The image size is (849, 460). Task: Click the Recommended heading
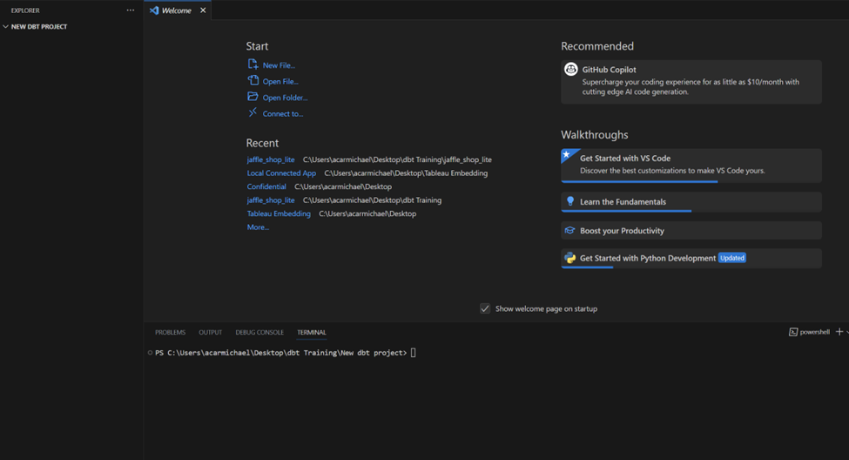[x=597, y=46]
